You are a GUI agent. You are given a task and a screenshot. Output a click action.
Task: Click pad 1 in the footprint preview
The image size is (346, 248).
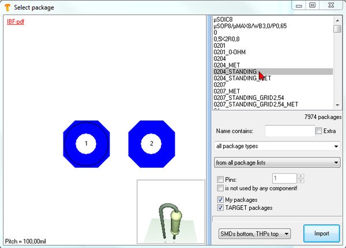point(86,143)
